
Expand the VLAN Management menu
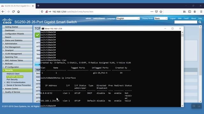point(13,54)
